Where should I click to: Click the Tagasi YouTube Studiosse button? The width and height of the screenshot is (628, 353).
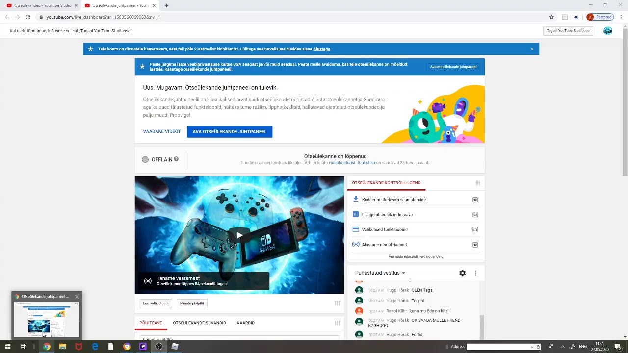(568, 31)
